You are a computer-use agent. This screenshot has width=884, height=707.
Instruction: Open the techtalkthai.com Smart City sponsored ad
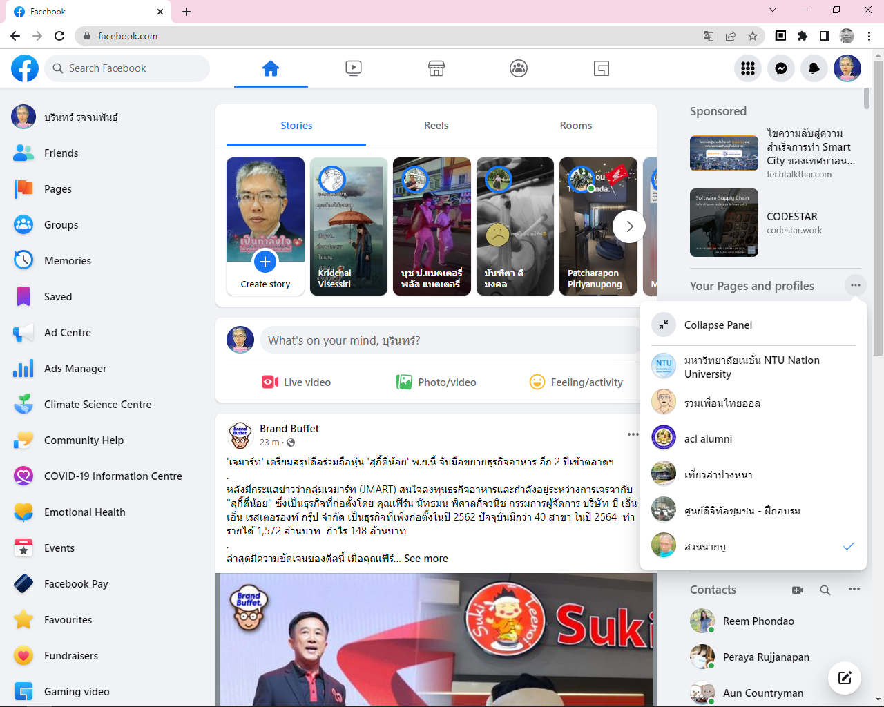[x=776, y=153]
